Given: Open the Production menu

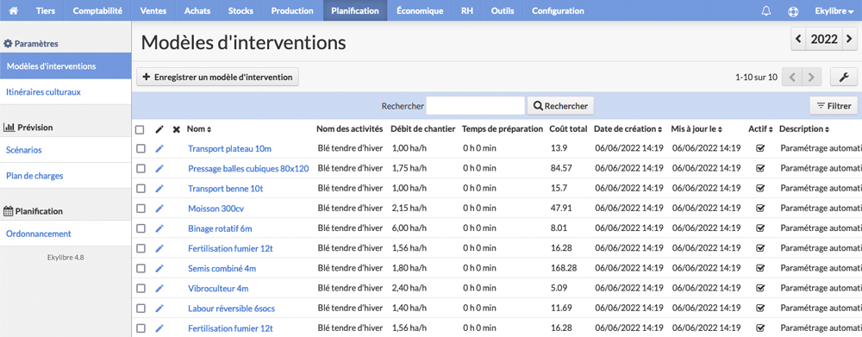Looking at the screenshot, I should click(292, 10).
